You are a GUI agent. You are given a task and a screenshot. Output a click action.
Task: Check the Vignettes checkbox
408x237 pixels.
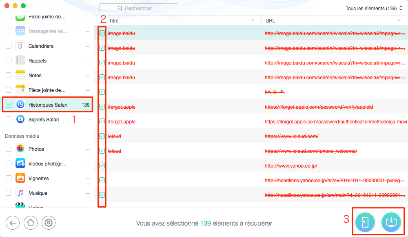pyautogui.click(x=9, y=178)
